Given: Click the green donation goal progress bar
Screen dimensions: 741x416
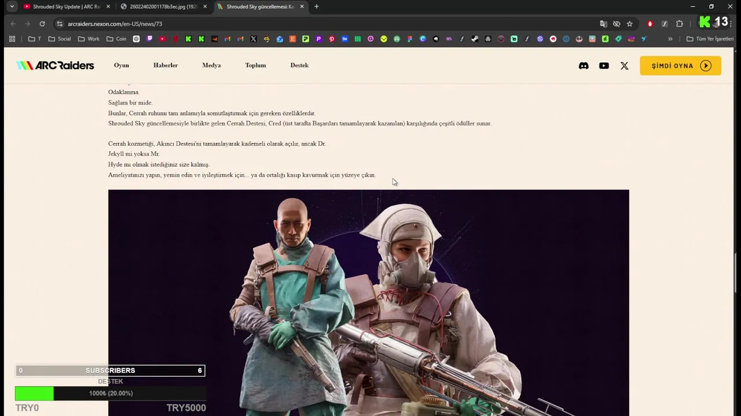Looking at the screenshot, I should click(x=110, y=393).
